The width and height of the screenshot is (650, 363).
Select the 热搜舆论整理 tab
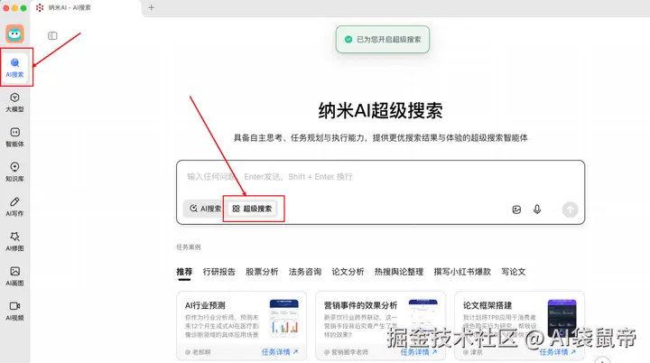coord(399,272)
